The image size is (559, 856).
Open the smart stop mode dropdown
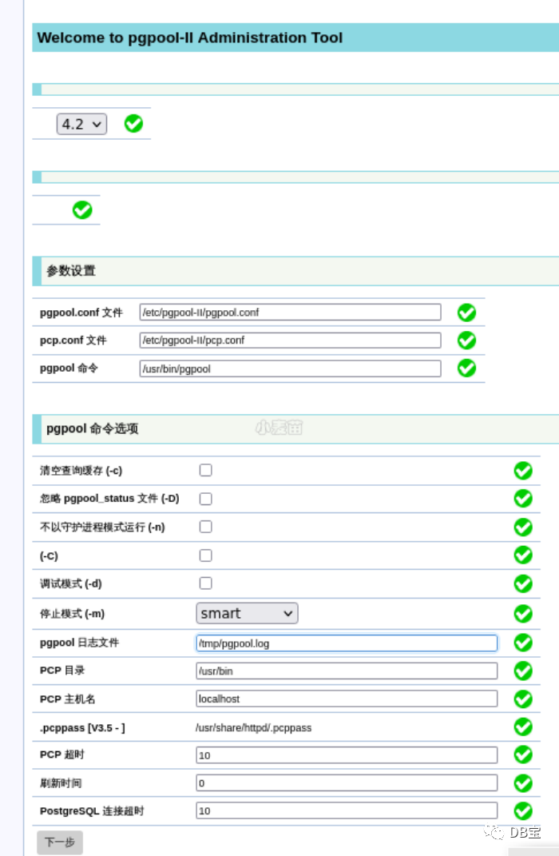[247, 614]
